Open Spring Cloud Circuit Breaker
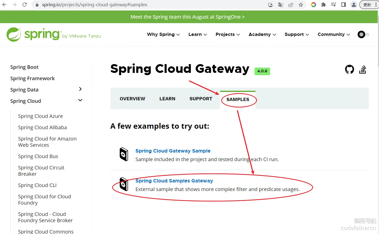Screen dimensions: 379x234 [x=41, y=171]
